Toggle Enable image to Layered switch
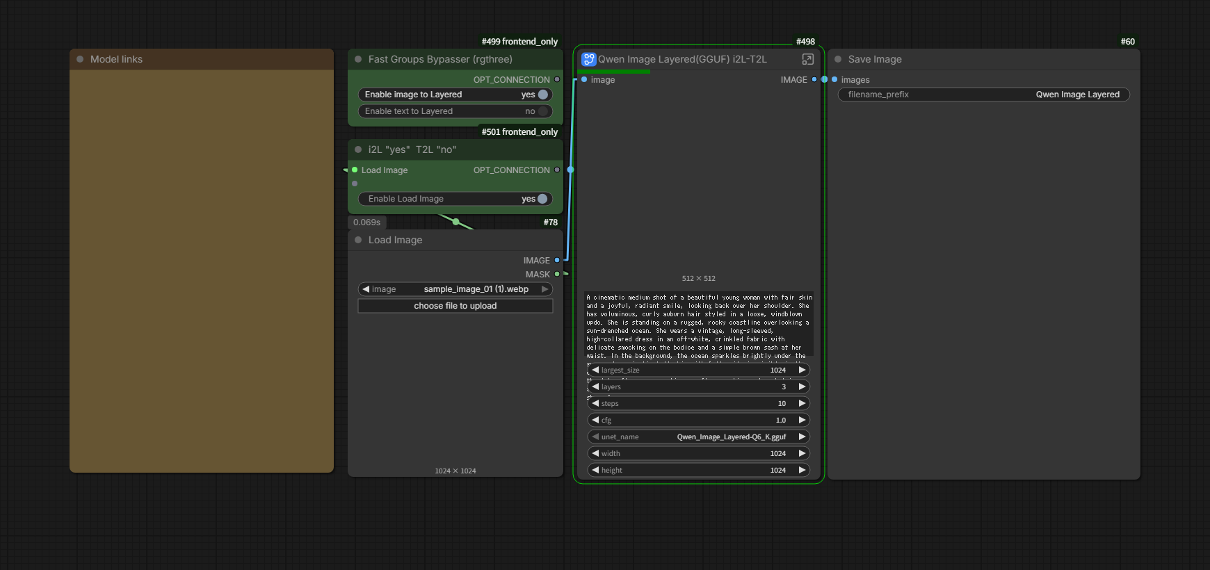Viewport: 1210px width, 570px height. point(542,95)
